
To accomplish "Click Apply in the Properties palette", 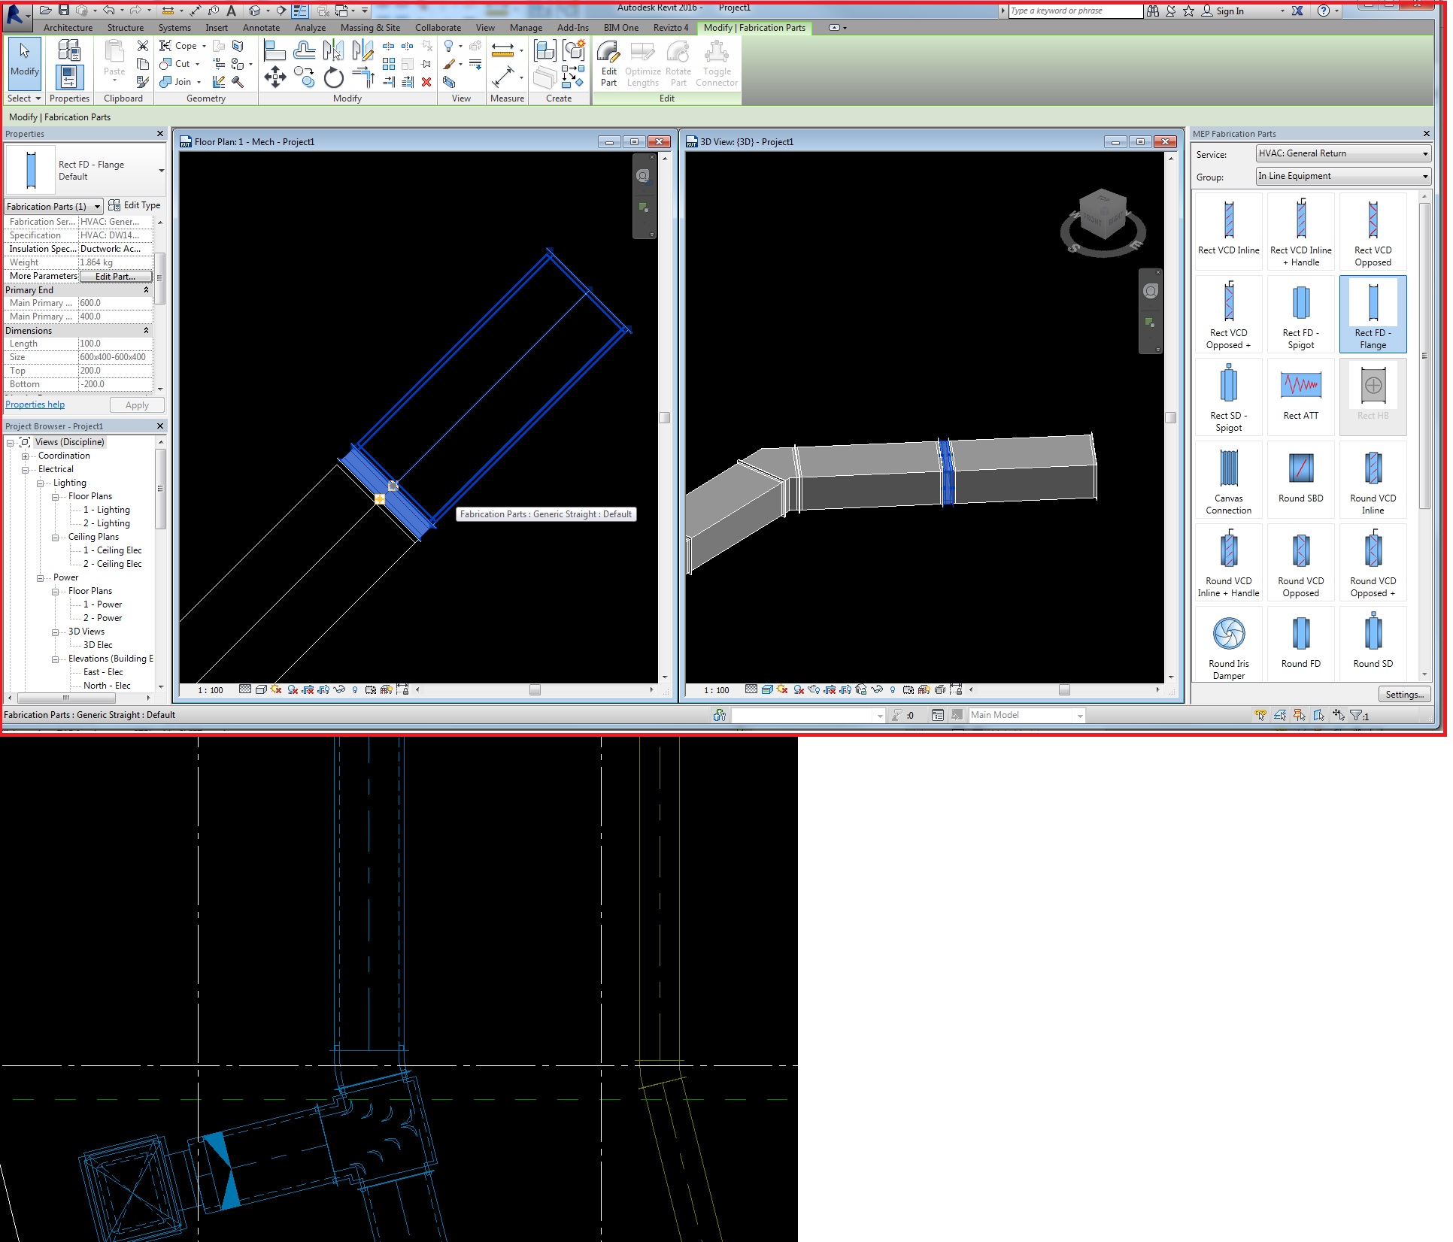I will [136, 404].
